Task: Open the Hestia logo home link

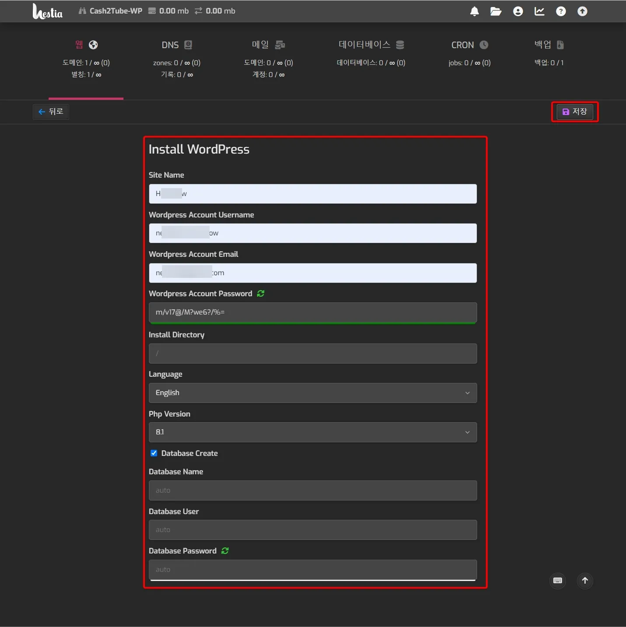Action: pos(48,11)
